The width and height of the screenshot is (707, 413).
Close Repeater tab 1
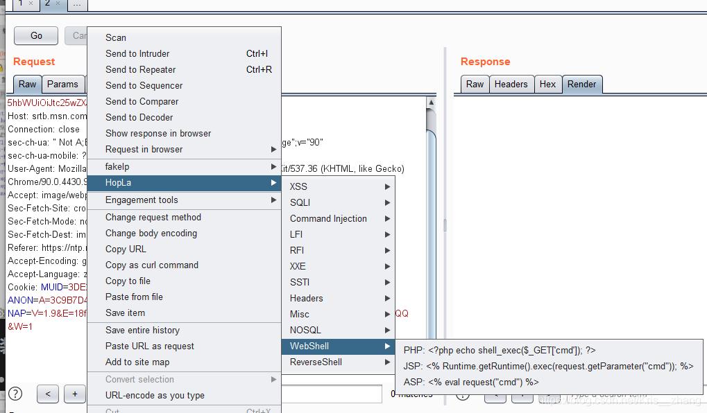[31, 3]
